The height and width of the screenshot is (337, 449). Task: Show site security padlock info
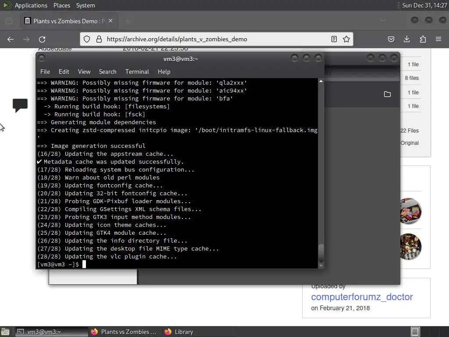pyautogui.click(x=99, y=39)
